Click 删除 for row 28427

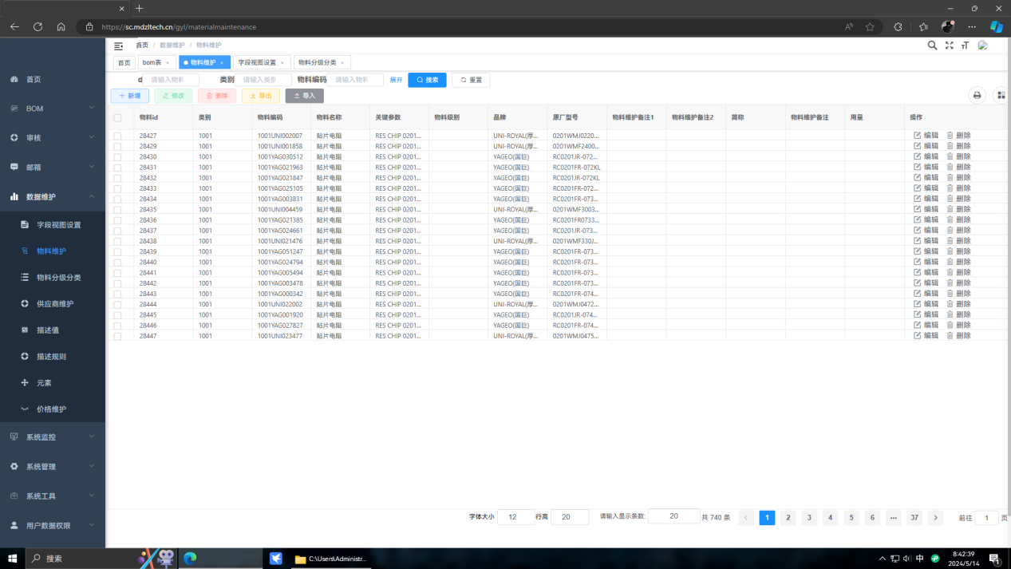point(958,136)
